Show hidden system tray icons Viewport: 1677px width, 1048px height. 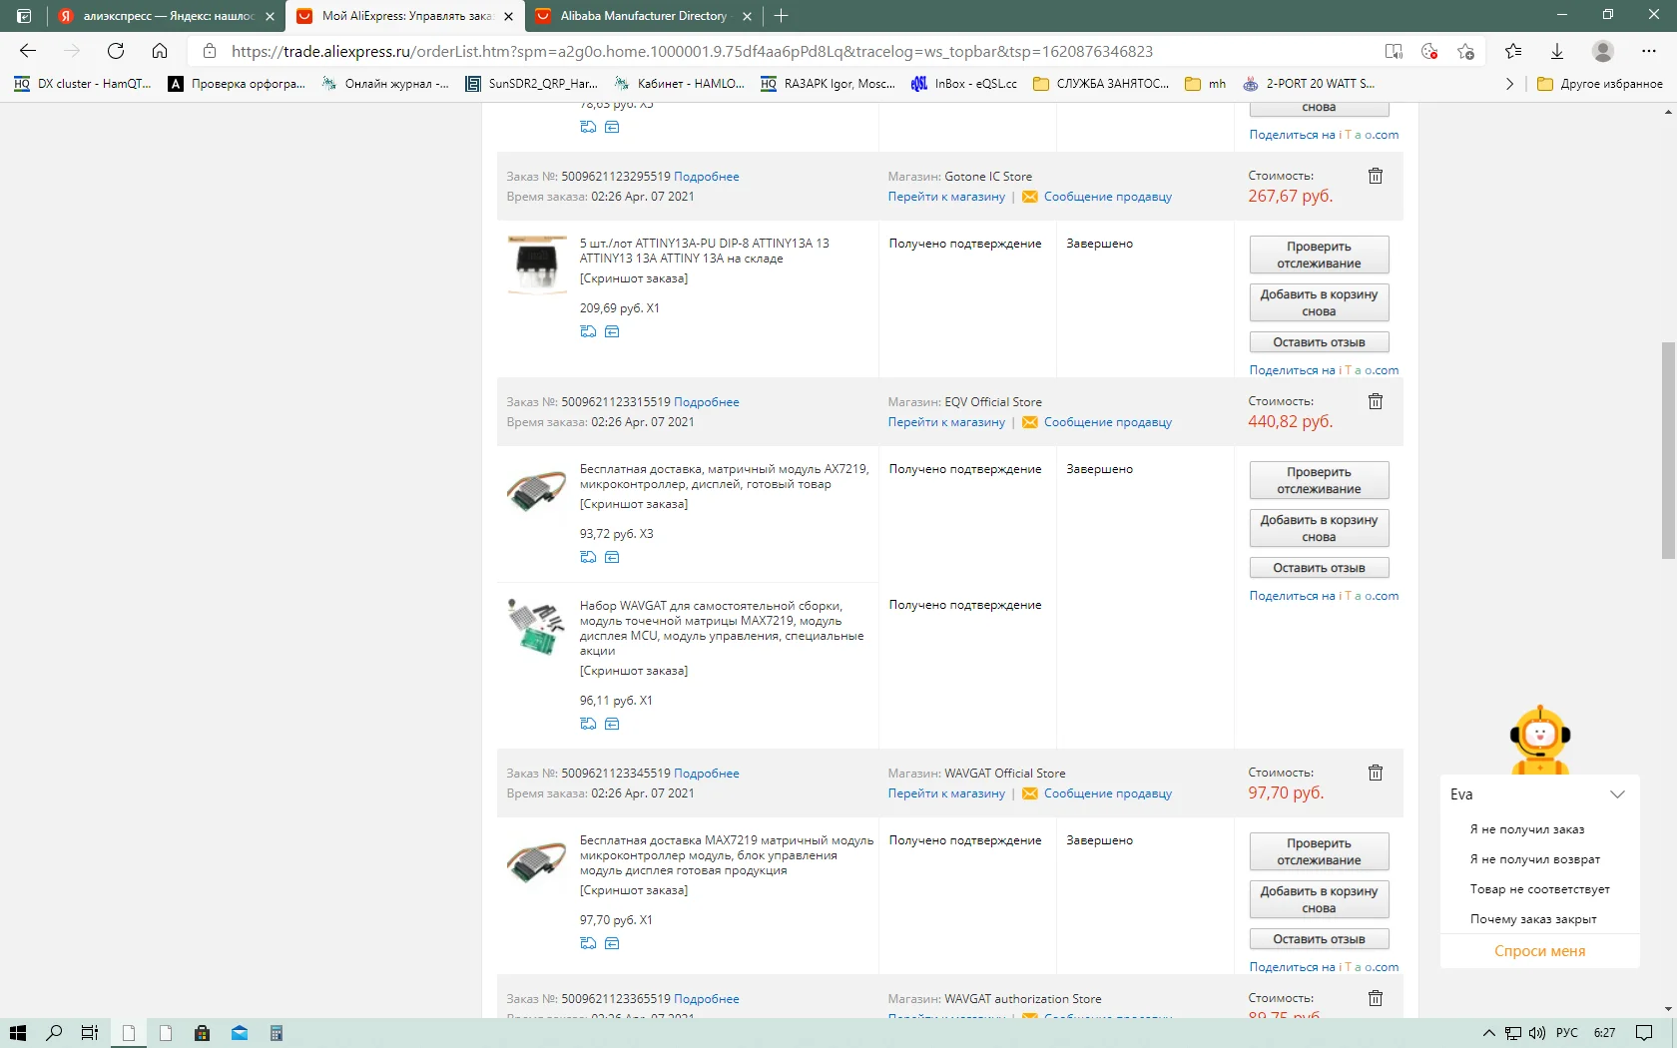[x=1488, y=1033]
